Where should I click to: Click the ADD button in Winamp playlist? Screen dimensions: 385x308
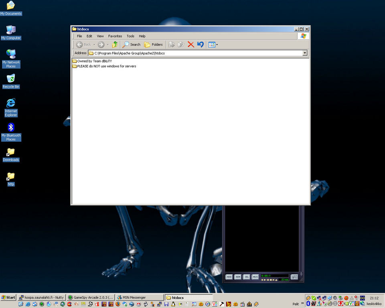click(x=229, y=277)
